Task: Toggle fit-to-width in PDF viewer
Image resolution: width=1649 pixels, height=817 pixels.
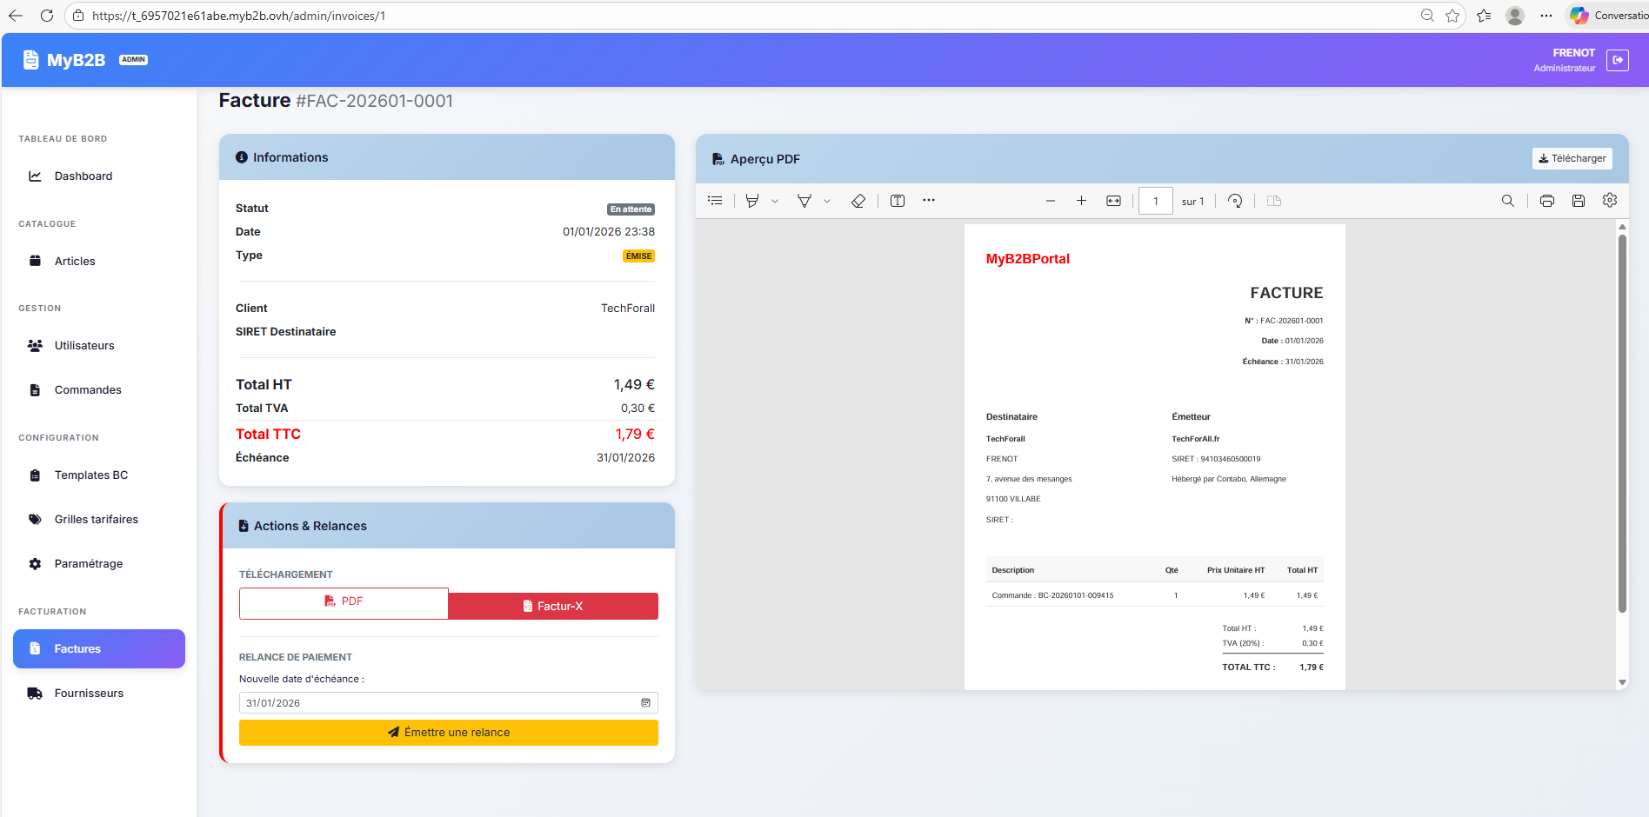Action: coord(1113,201)
